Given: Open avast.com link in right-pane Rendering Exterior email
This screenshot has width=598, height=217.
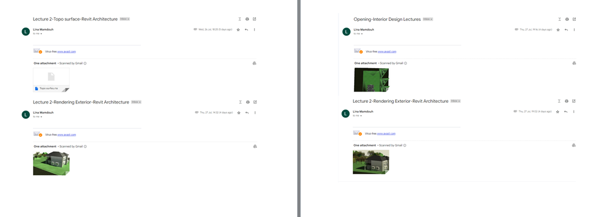Looking at the screenshot, I should [x=386, y=134].
